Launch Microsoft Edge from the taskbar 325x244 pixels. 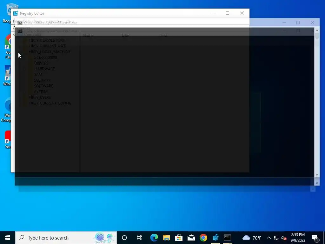(154, 238)
